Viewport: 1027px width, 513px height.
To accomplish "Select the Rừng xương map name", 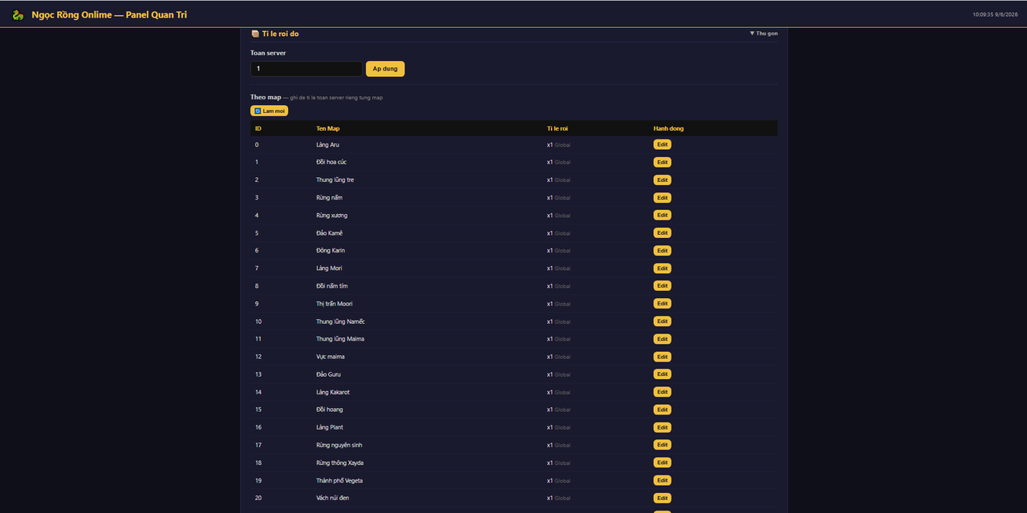I will [331, 215].
